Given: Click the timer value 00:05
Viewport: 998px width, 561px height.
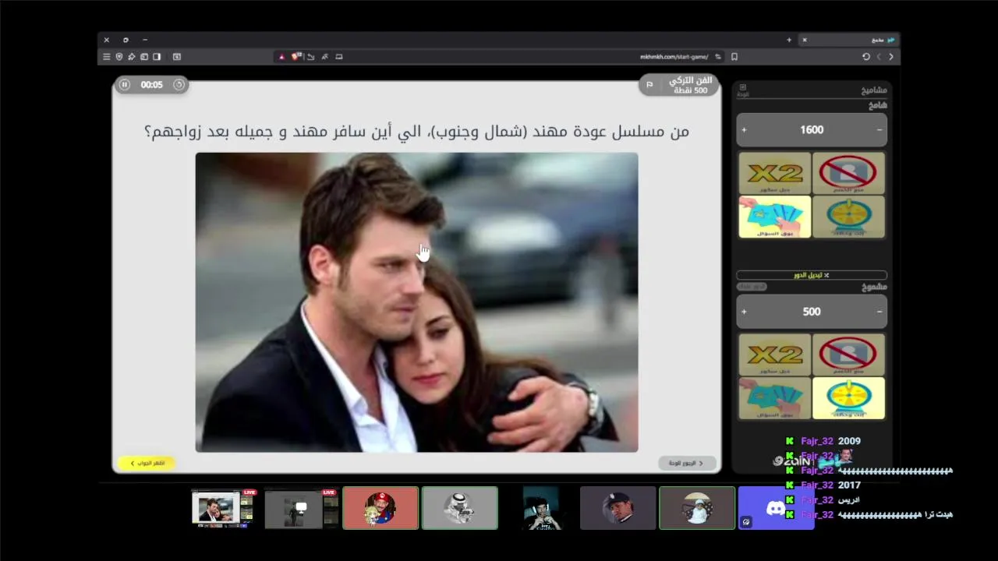Looking at the screenshot, I should 151,85.
